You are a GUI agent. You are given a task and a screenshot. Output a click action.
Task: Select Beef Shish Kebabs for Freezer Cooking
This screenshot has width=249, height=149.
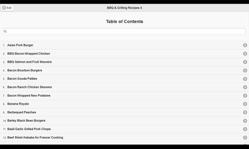(35, 138)
